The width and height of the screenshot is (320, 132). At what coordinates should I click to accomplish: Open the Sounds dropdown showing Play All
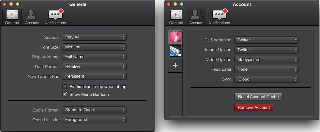click(x=94, y=37)
